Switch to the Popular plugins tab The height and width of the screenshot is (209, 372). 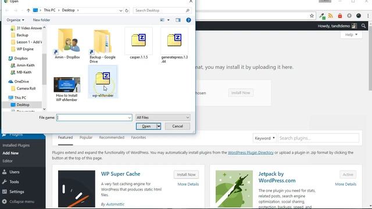click(86, 138)
